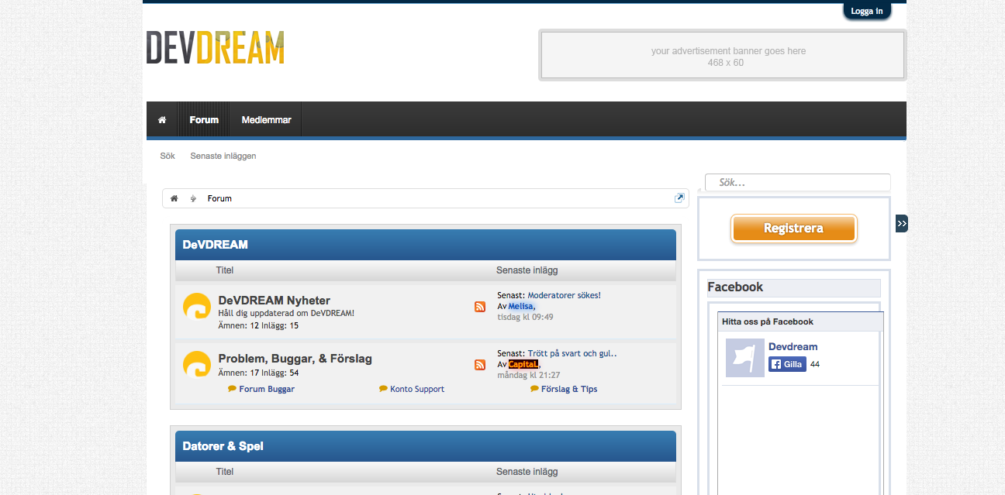
Task: Open the Forum tab in navigation
Action: click(x=204, y=120)
